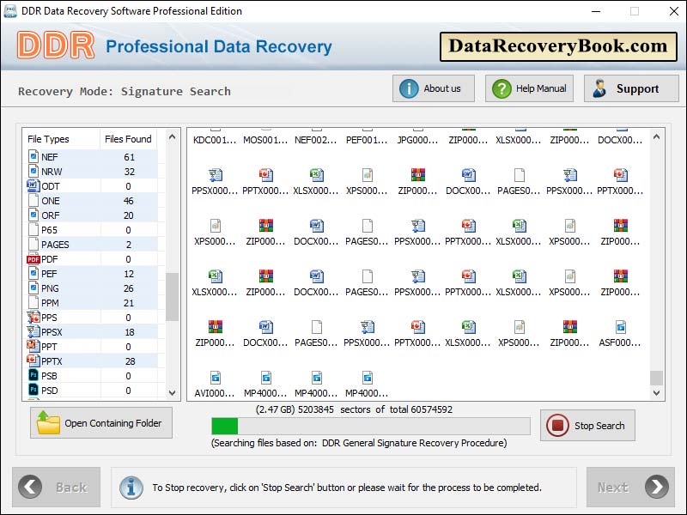Sort by the Files Found column header
This screenshot has width=687, height=515.
[129, 138]
